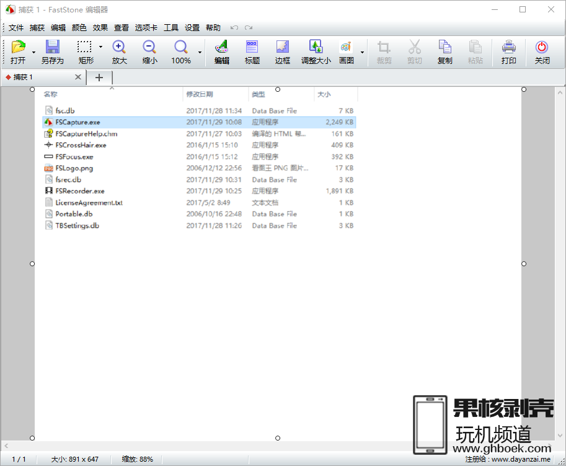The width and height of the screenshot is (566, 466).
Task: Click FSCrossHair.exe file name in image
Action: click(x=81, y=145)
